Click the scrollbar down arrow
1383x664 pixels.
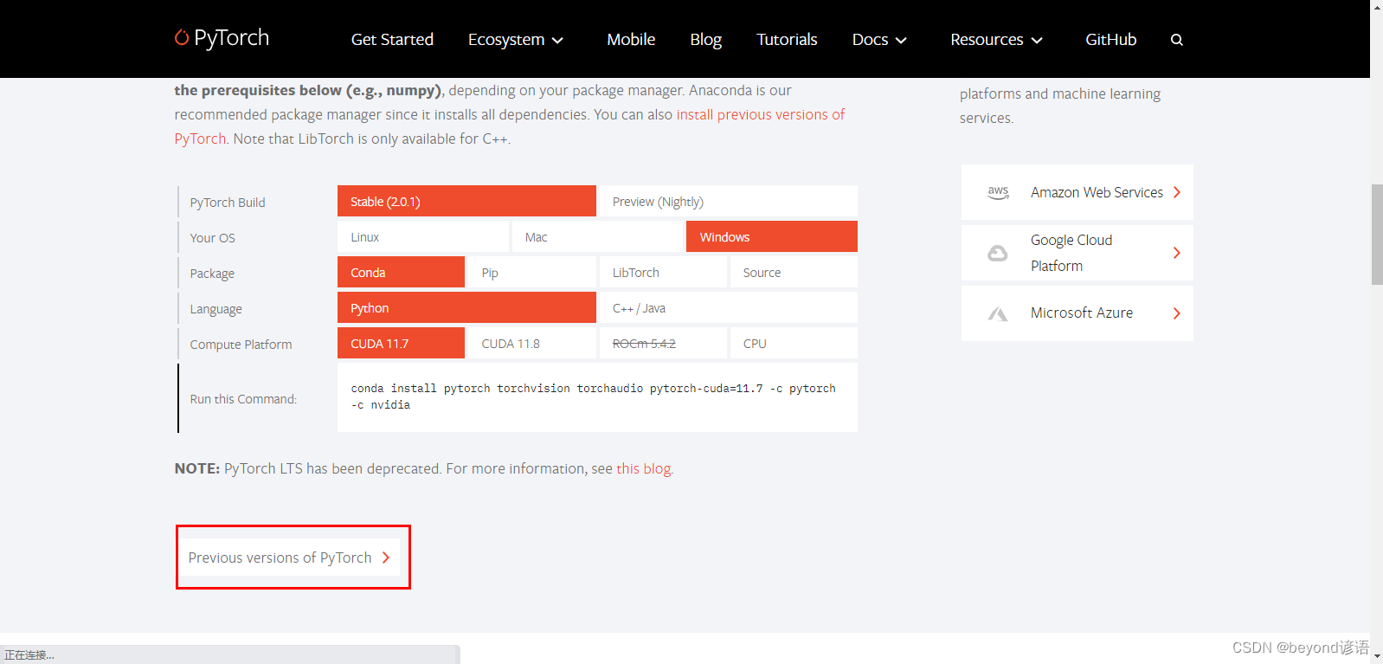coord(1377,657)
